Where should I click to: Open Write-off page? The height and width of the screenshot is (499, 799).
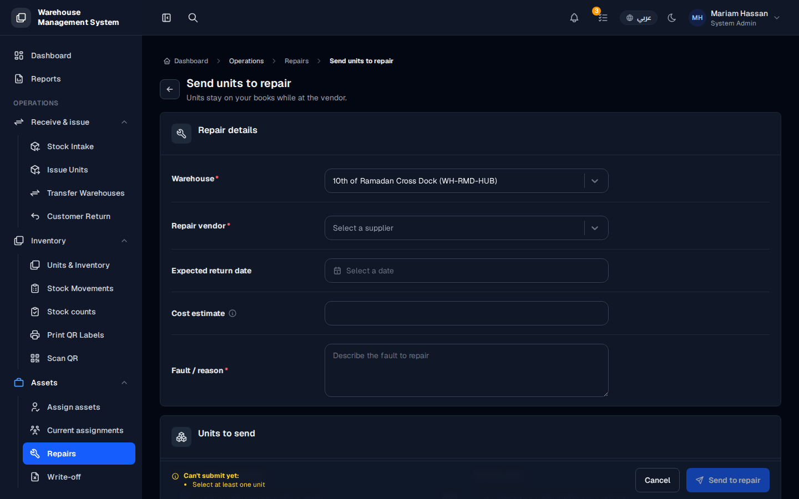tap(79, 477)
